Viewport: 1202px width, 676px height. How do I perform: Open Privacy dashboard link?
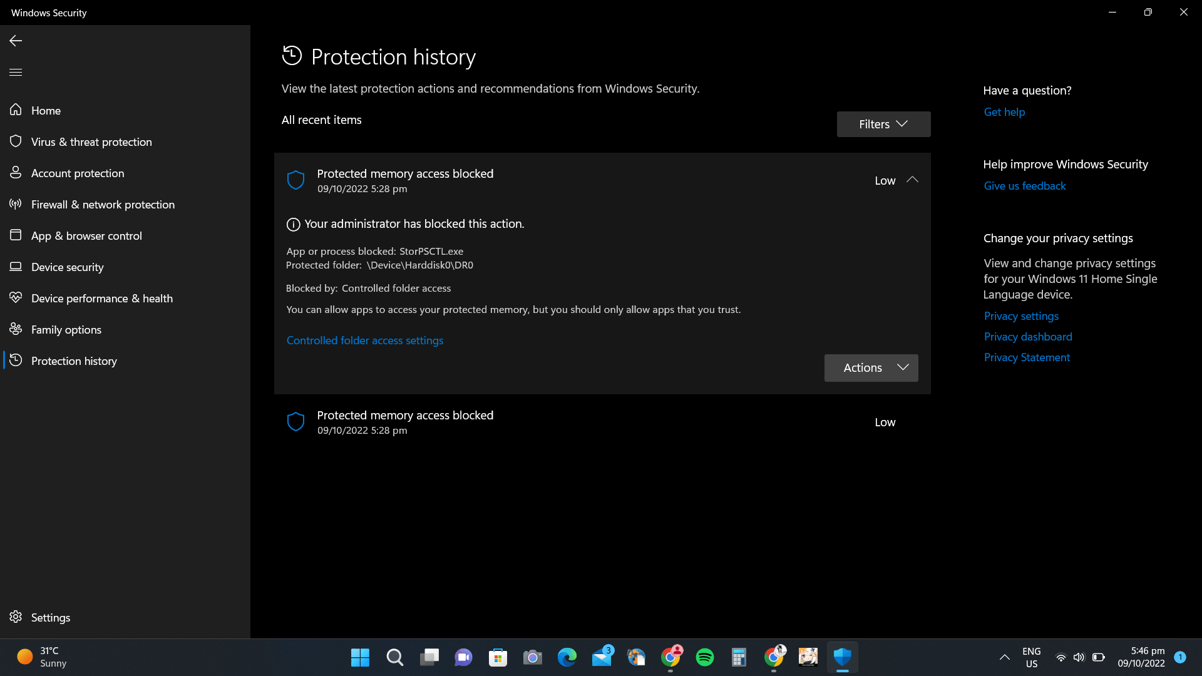[x=1027, y=337]
